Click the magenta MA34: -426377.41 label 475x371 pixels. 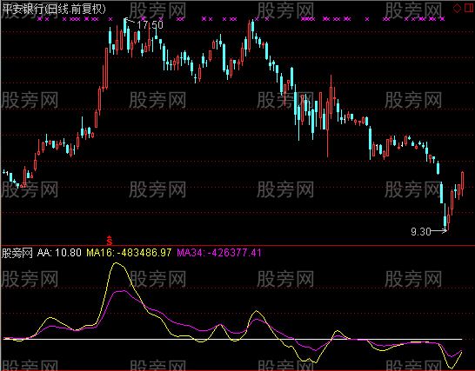pyautogui.click(x=219, y=252)
